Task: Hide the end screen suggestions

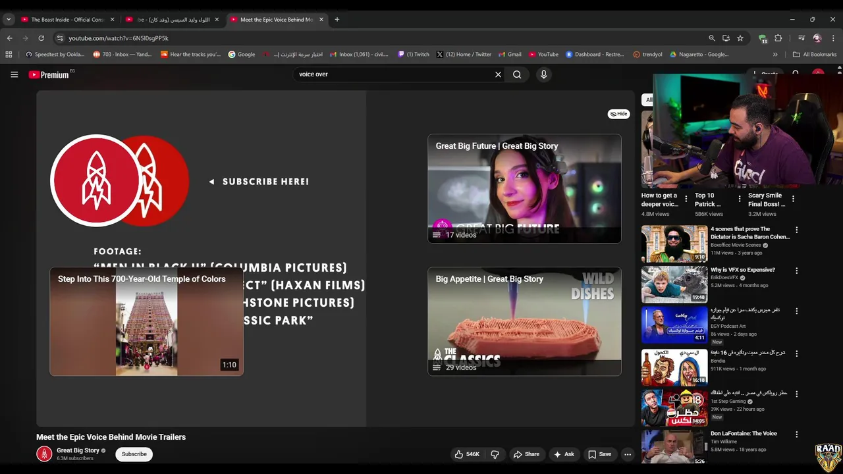Action: click(x=618, y=114)
